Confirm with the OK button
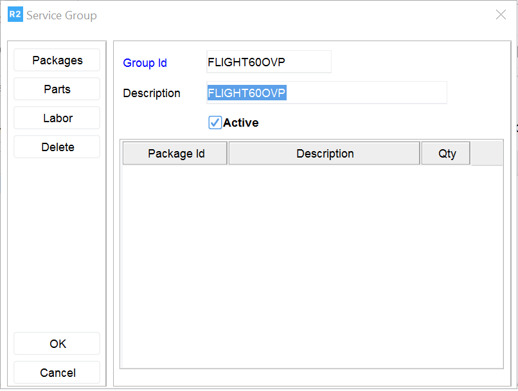Image resolution: width=518 pixels, height=391 pixels. 57,344
